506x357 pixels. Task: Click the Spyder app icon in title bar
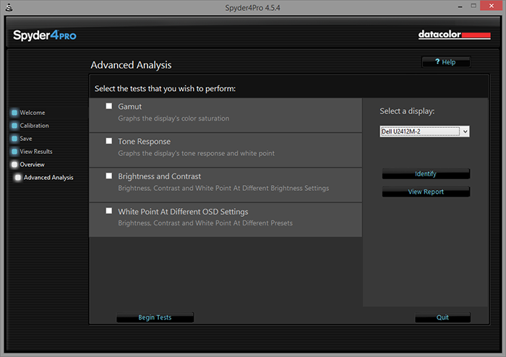[7, 7]
